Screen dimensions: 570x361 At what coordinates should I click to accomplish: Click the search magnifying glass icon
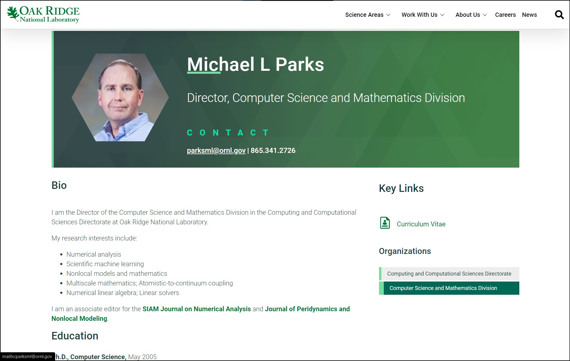tap(559, 15)
